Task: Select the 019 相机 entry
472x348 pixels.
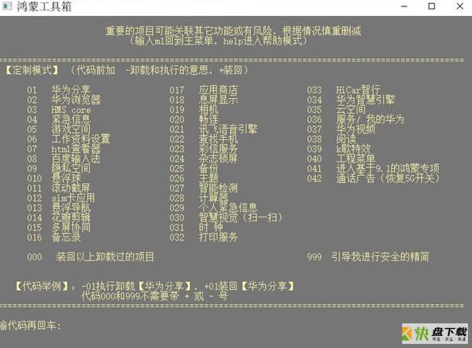Action: 194,110
